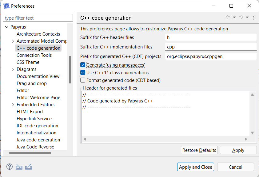259x177 pixels.
Task: Open Drag and drop preferences
Action: (32, 84)
